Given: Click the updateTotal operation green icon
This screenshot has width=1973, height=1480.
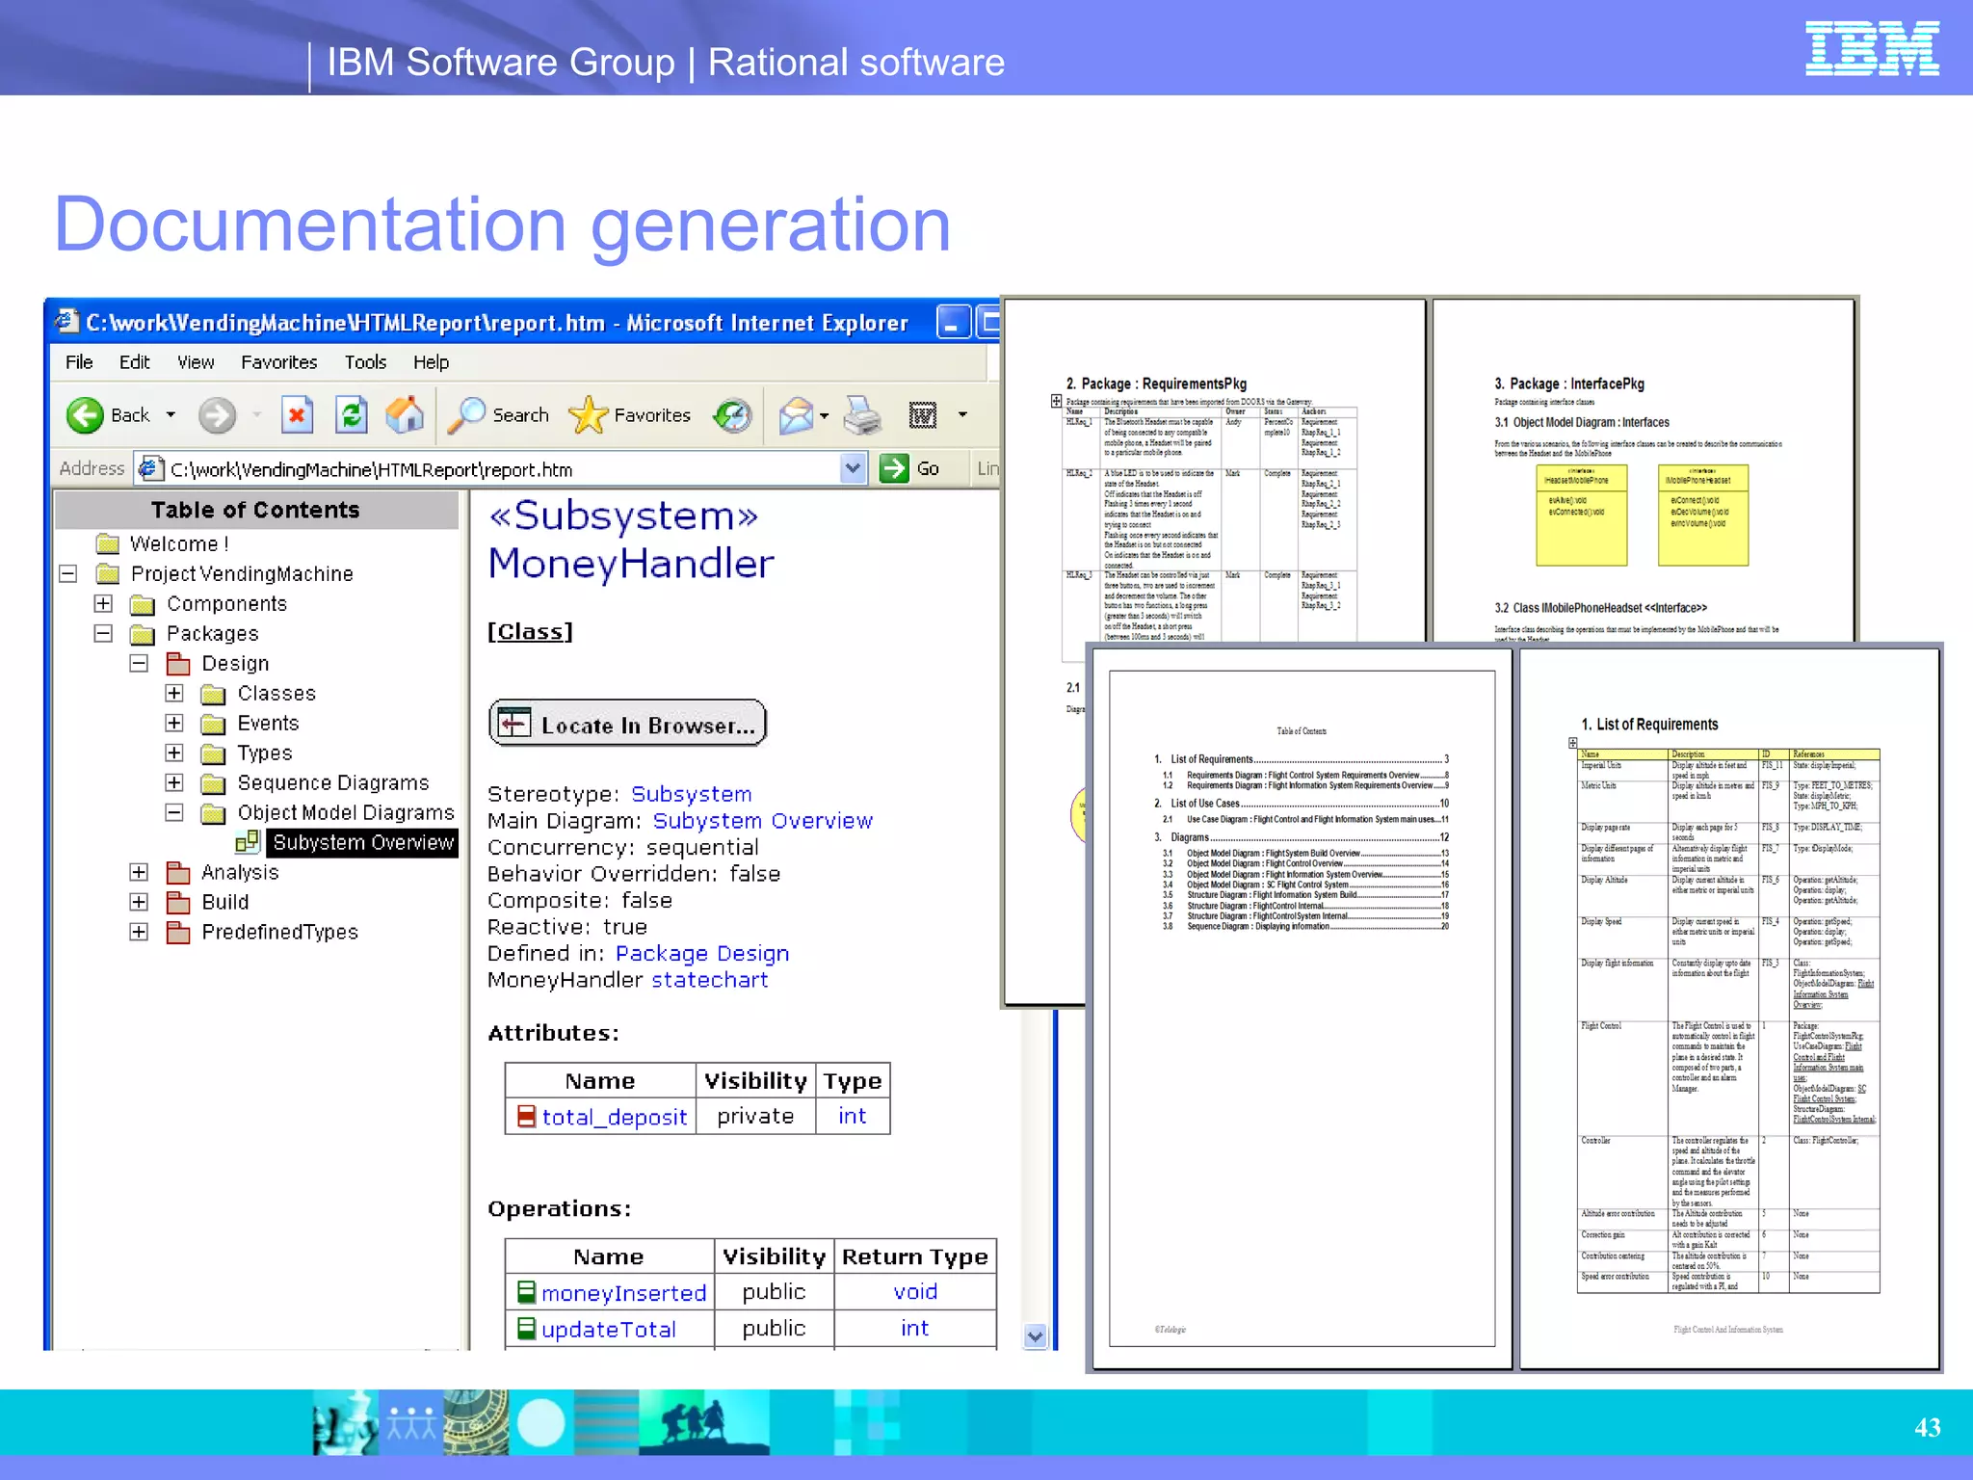Looking at the screenshot, I should [x=526, y=1328].
